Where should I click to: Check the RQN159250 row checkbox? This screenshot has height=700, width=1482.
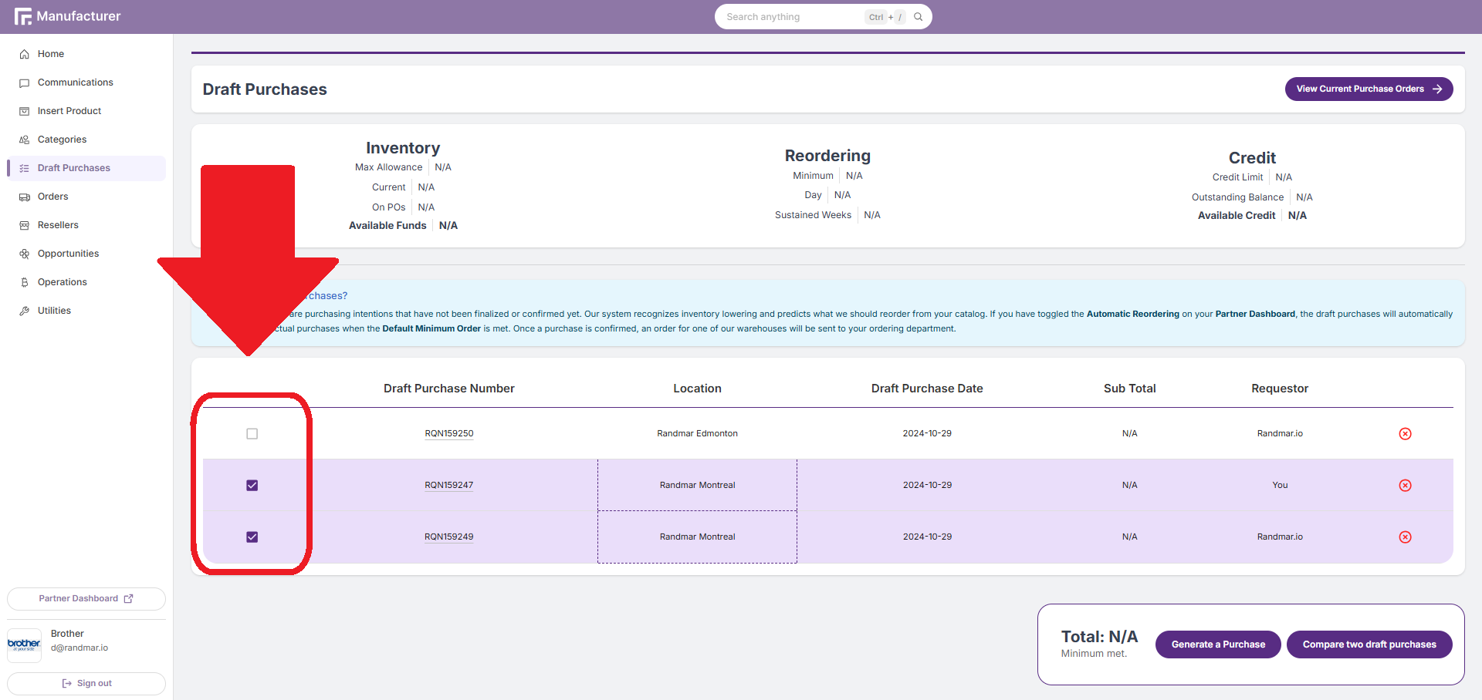pyautogui.click(x=252, y=434)
